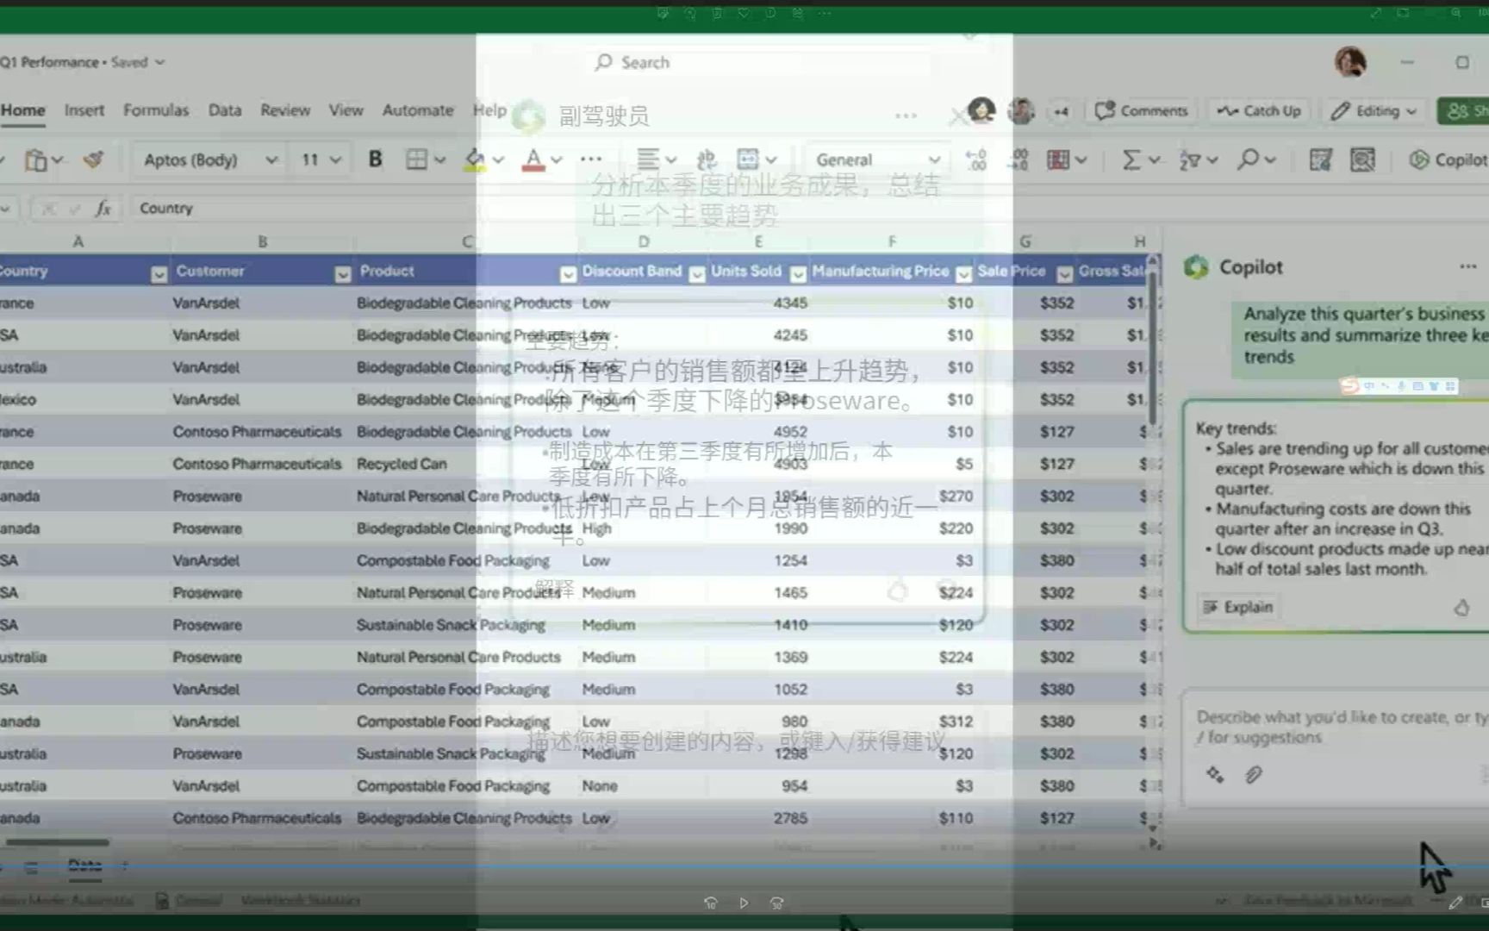This screenshot has height=931, width=1489.
Task: Select column A header
Action: pyautogui.click(x=78, y=242)
